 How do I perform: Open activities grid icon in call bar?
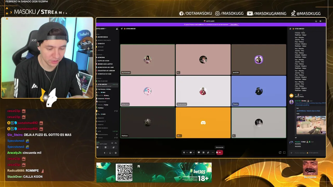tap(203, 152)
